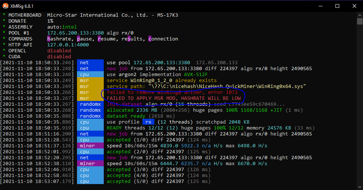Click 'READY threads 12/12' line
The image size is (363, 190).
tap(211, 128)
